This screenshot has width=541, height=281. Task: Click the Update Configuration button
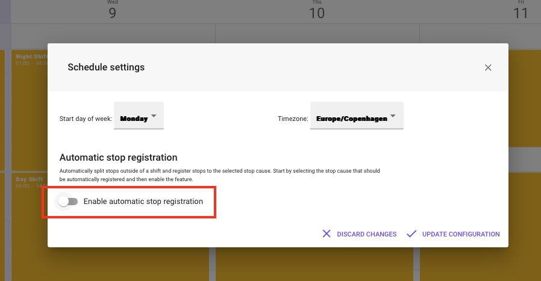click(453, 234)
